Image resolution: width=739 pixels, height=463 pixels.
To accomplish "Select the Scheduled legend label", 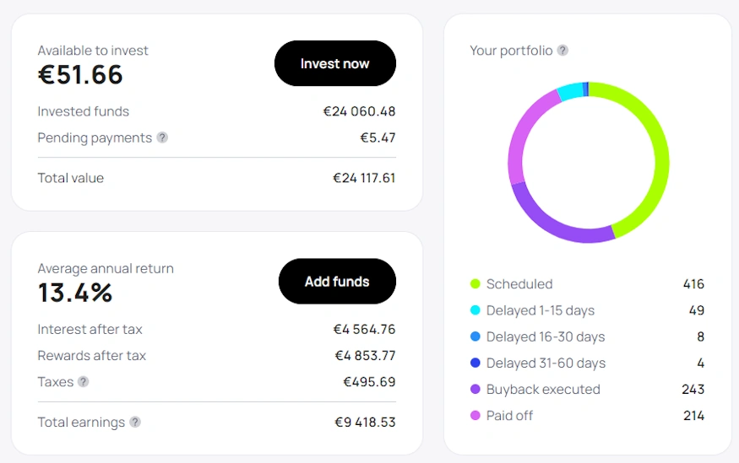I will click(x=519, y=284).
